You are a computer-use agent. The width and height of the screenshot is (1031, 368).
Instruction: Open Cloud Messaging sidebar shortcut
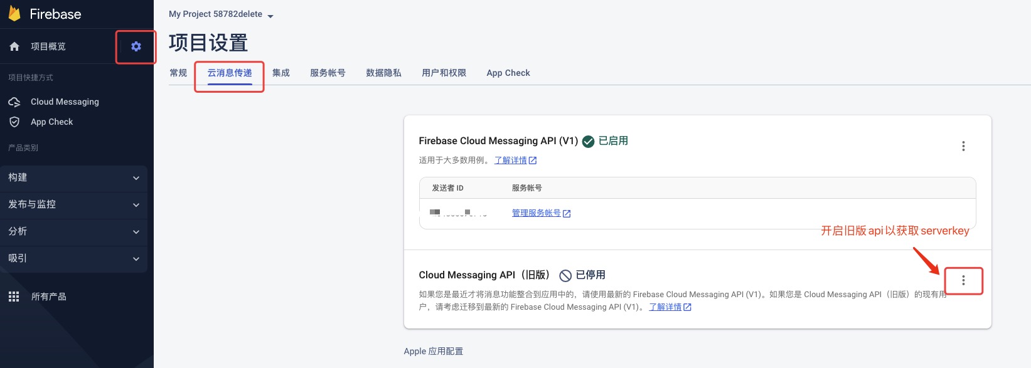tap(65, 102)
